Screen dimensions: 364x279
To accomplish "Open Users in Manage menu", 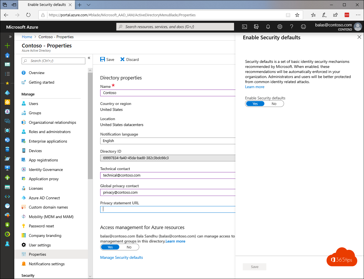I will point(33,104).
